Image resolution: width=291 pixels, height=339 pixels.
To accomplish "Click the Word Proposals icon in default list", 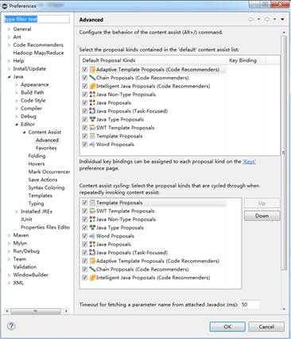I will [x=92, y=144].
